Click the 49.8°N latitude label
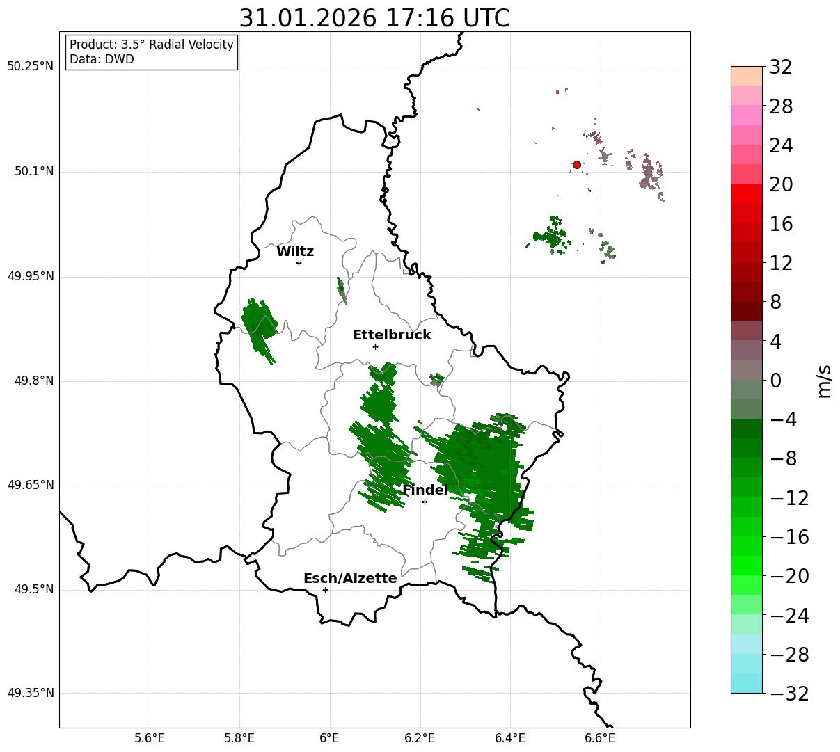This screenshot has height=752, width=840. pos(34,381)
